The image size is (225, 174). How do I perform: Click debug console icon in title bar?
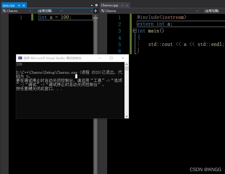click(20, 58)
